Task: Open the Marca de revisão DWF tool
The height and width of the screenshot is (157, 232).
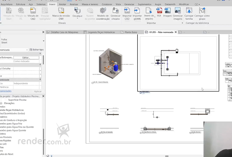Action: (61, 11)
